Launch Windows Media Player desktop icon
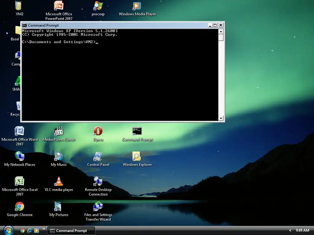Viewport: 314px width, 235px height. pos(137,6)
